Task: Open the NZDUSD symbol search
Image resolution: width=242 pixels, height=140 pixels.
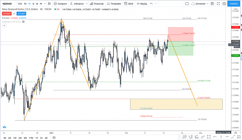Action: point(7,4)
